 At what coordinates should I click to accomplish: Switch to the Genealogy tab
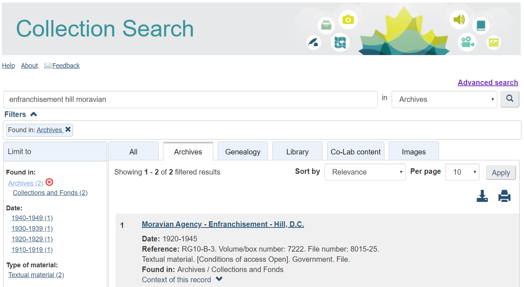[242, 152]
